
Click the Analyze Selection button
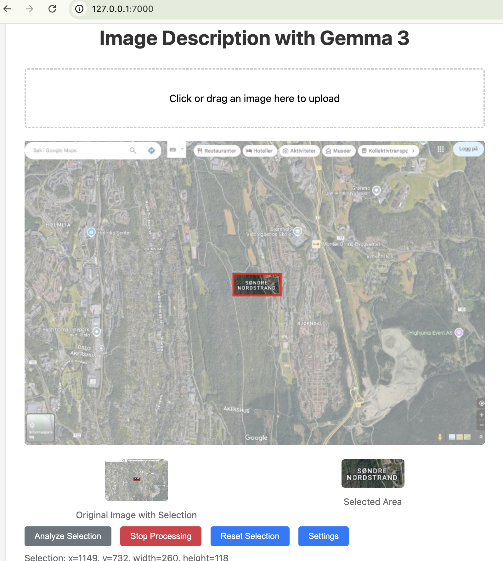tap(68, 536)
